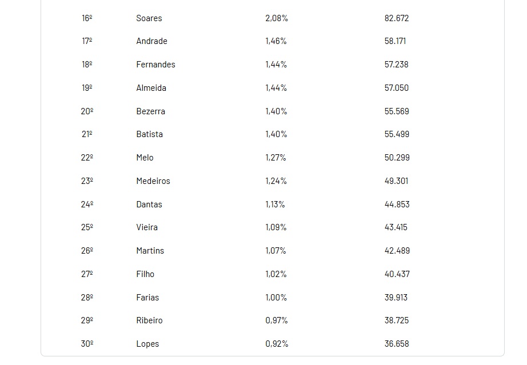Select the Medeiros surname cell
Image resolution: width=527 pixels, height=365 pixels.
153,181
